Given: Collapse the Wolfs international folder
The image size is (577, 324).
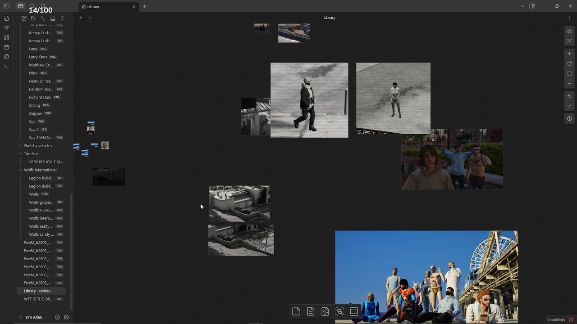Looking at the screenshot, I should [x=20, y=170].
